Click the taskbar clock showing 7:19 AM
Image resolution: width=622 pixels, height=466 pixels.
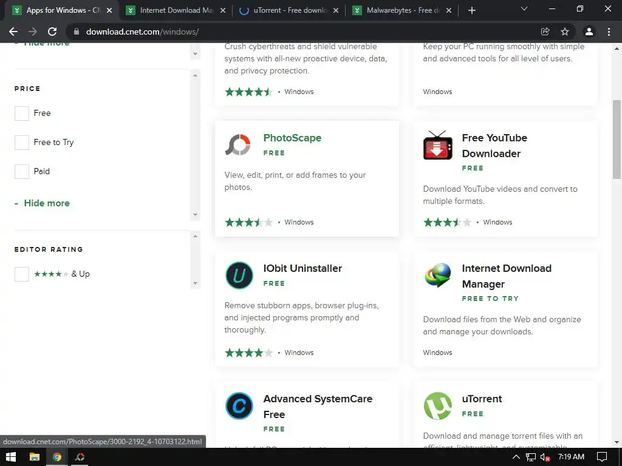(571, 457)
